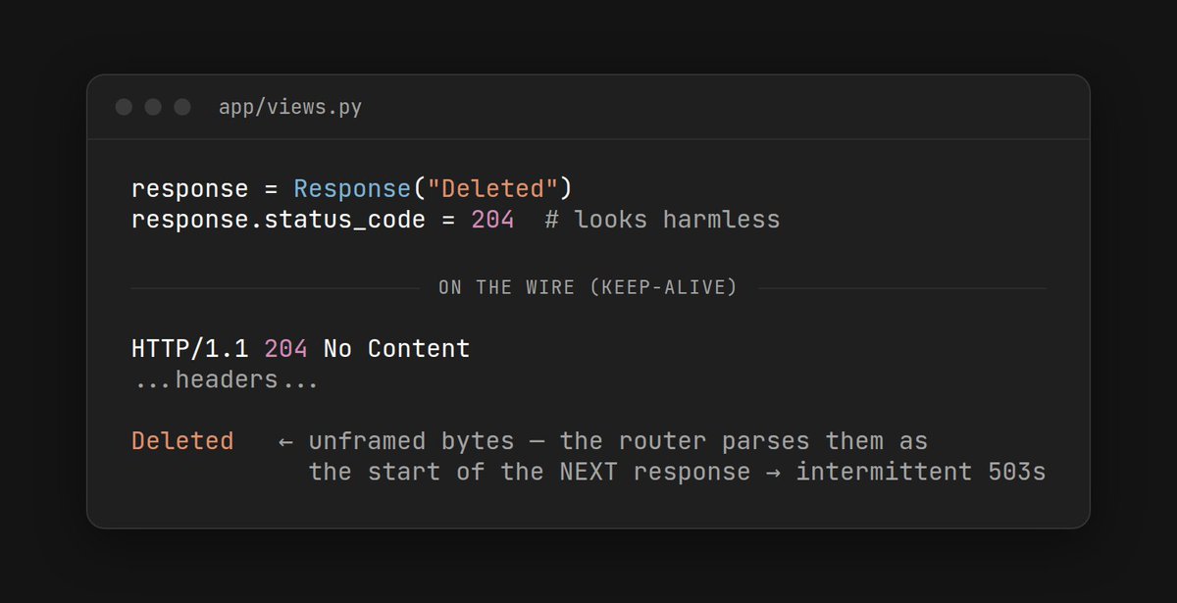
Task: Click the 'No Content' status text
Action: pyautogui.click(x=397, y=348)
